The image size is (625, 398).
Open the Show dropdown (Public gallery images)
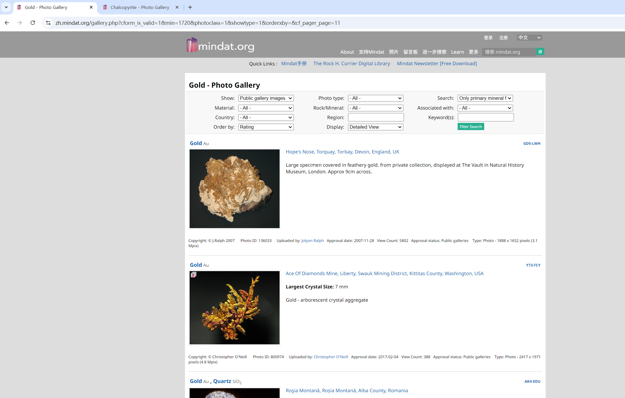point(266,98)
